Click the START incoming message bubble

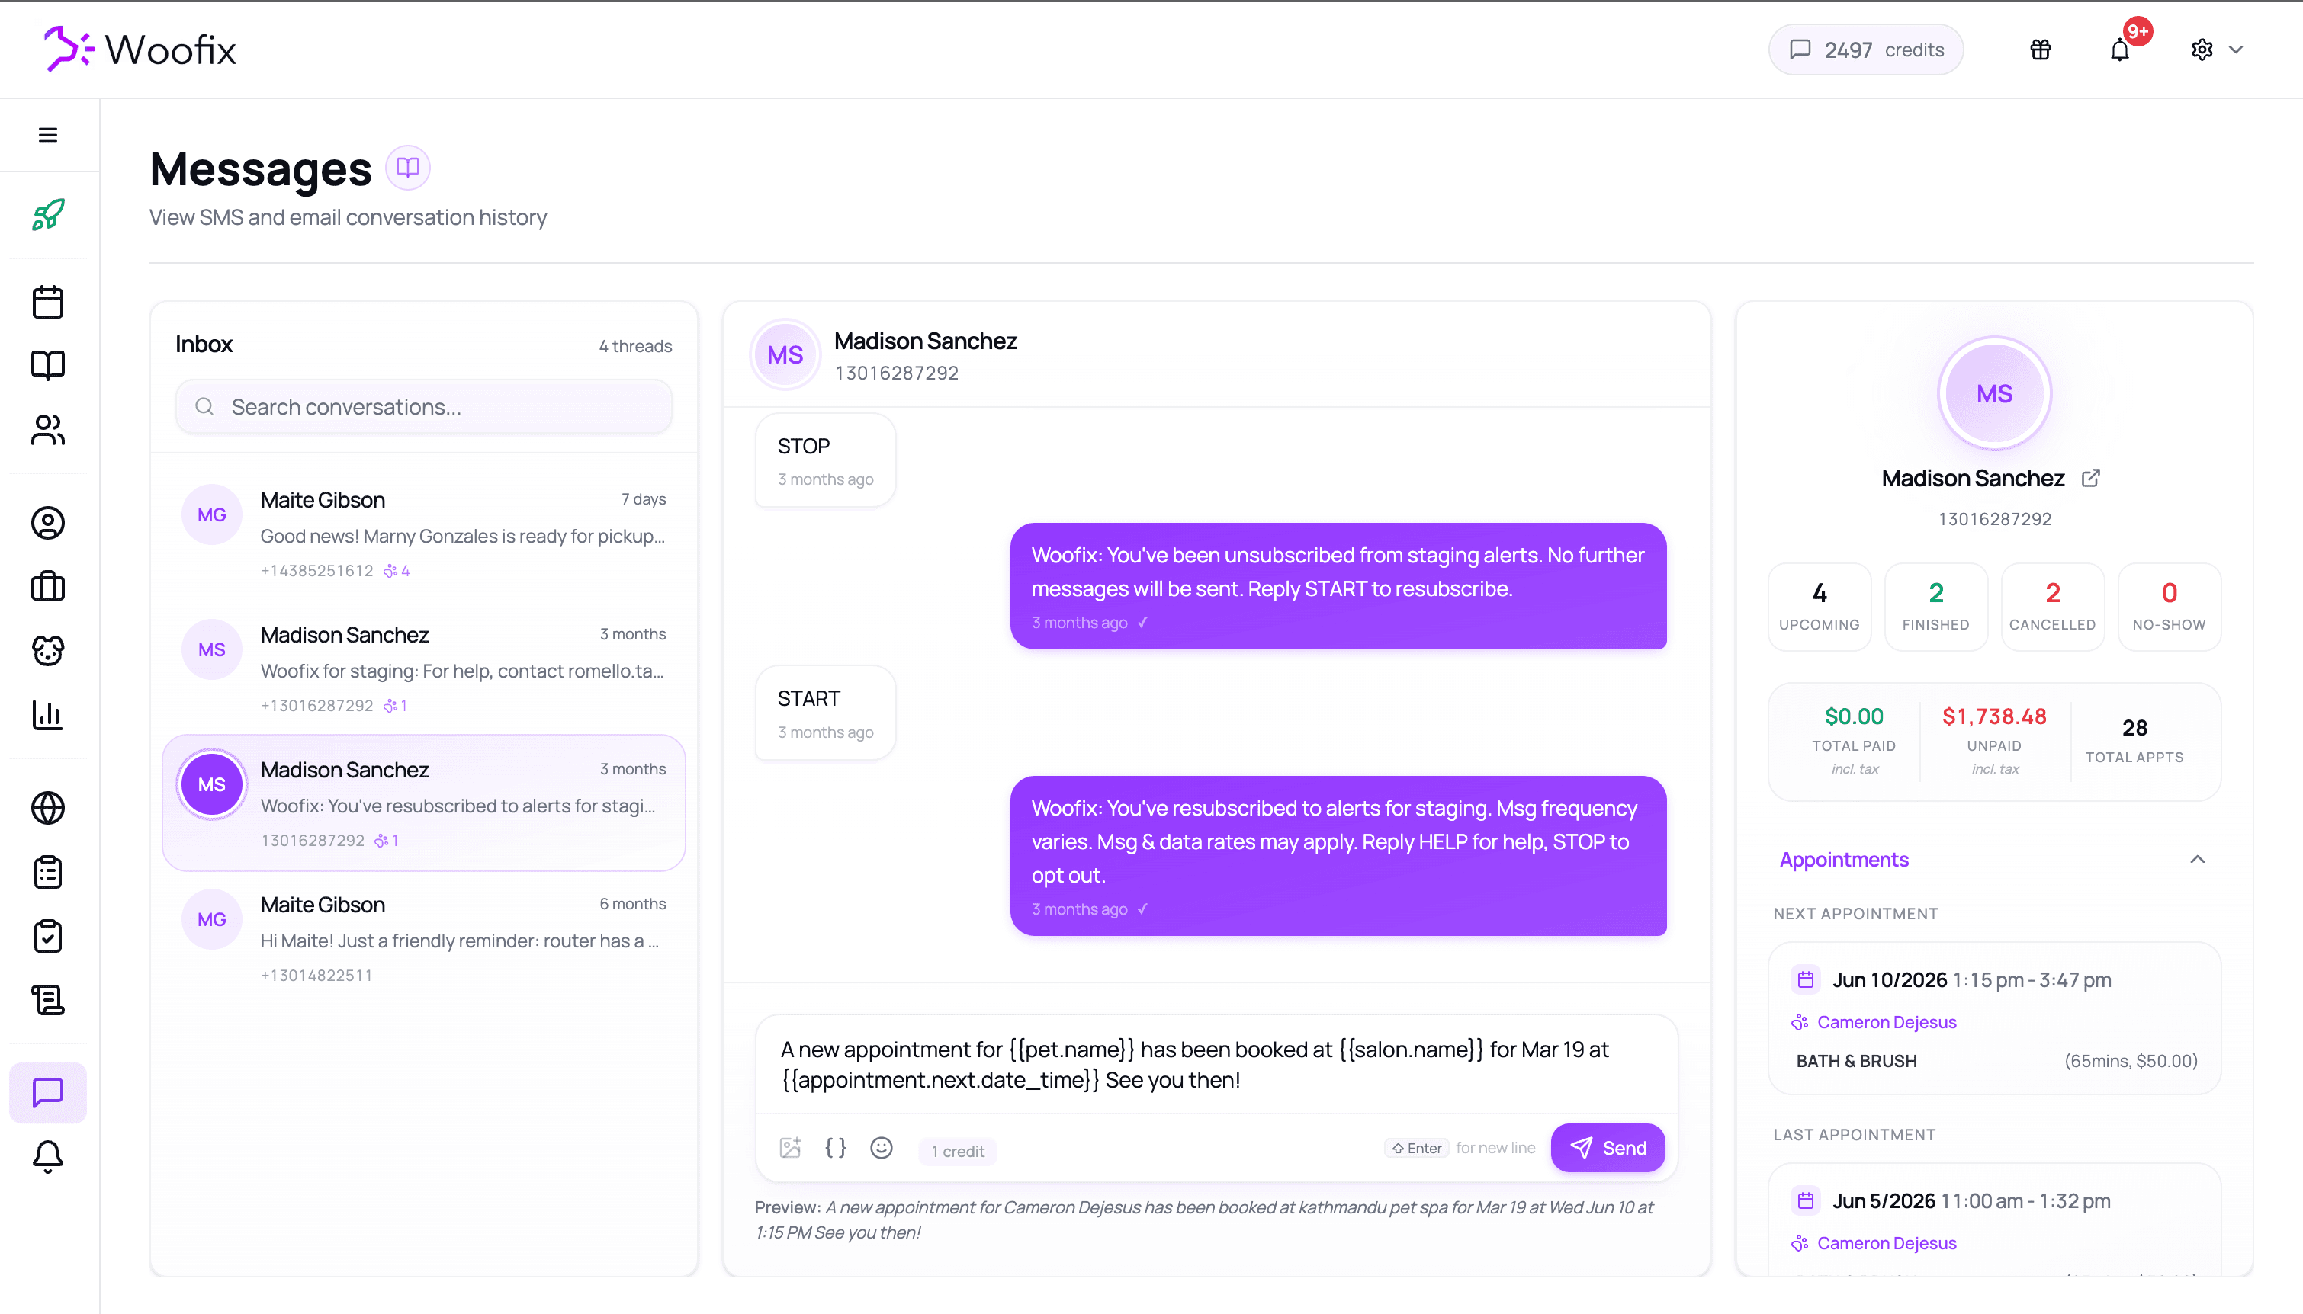tap(825, 713)
